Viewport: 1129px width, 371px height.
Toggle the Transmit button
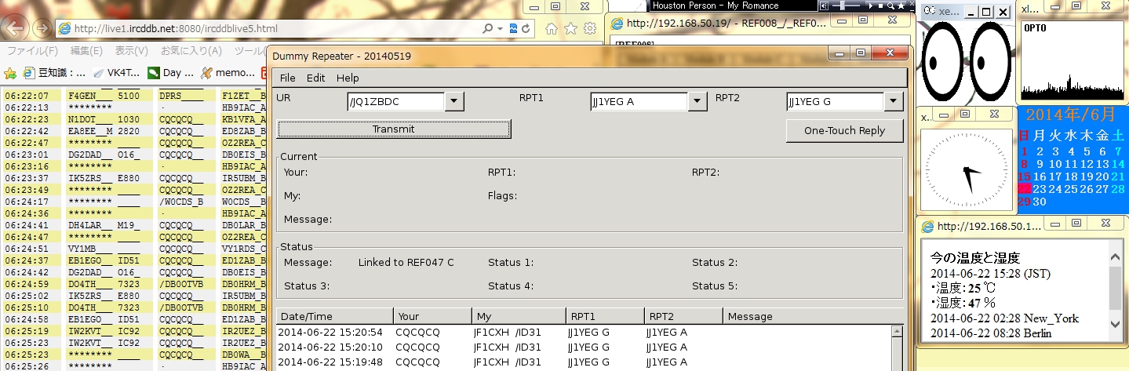[394, 129]
